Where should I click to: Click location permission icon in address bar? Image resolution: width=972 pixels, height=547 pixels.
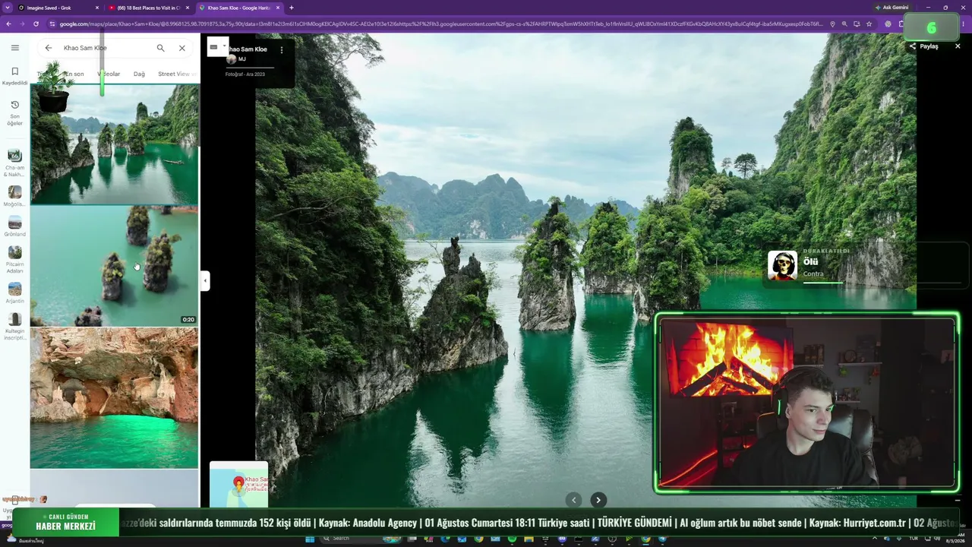tap(832, 24)
